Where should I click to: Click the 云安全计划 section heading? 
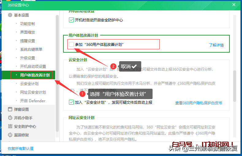click(x=78, y=60)
